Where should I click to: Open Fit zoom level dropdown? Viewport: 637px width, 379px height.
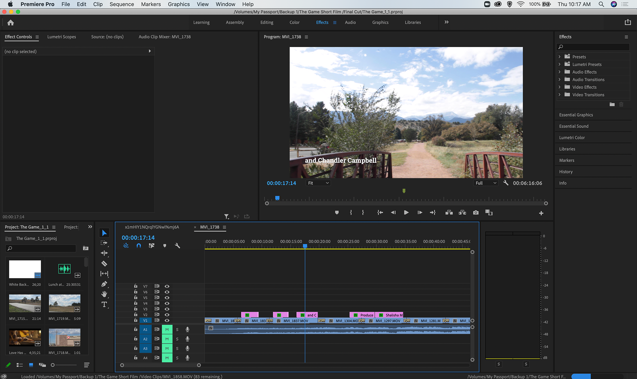pyautogui.click(x=318, y=183)
